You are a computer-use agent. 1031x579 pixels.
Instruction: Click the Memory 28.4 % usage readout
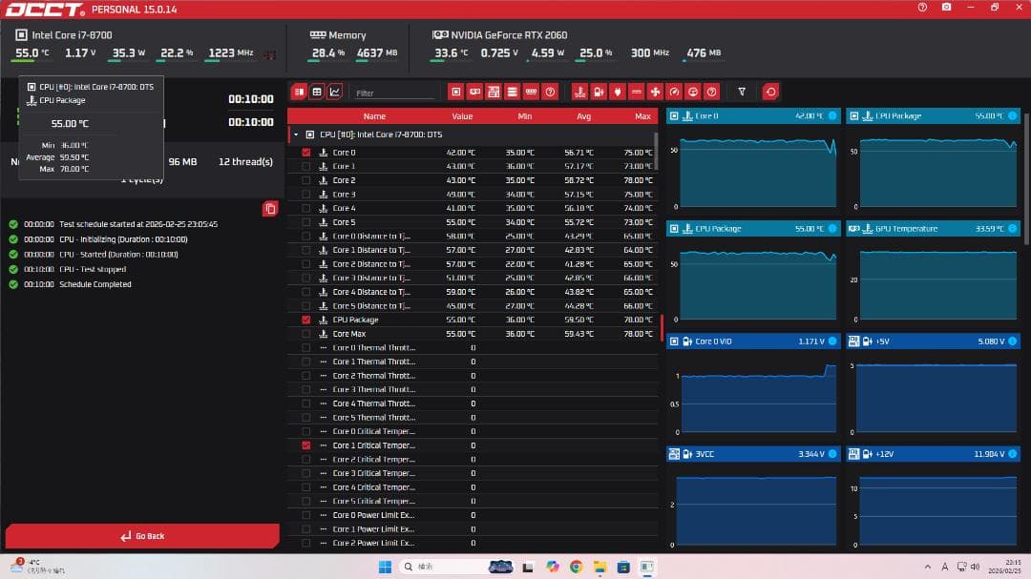click(x=327, y=53)
